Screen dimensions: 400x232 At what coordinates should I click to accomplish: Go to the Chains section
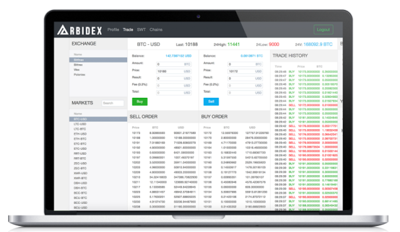pyautogui.click(x=156, y=30)
